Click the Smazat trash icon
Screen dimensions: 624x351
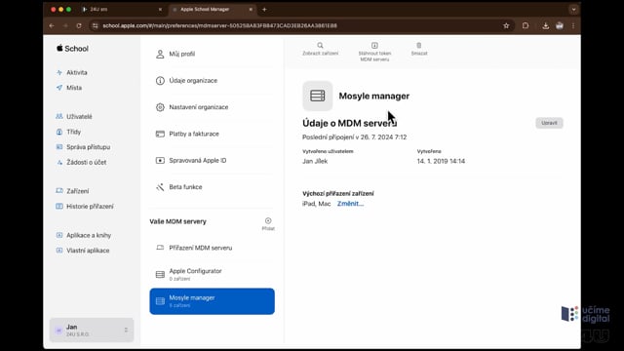[x=418, y=46]
